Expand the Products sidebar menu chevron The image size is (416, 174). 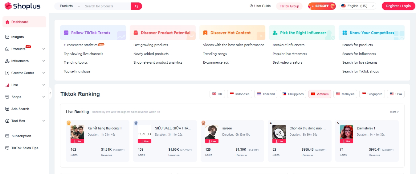click(x=43, y=49)
